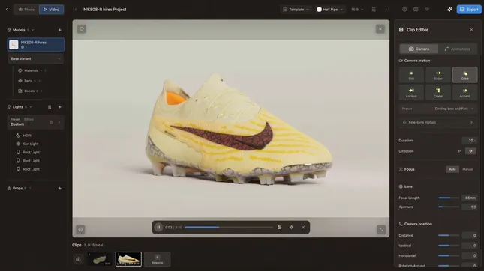Click the Duration value field

tap(470, 141)
